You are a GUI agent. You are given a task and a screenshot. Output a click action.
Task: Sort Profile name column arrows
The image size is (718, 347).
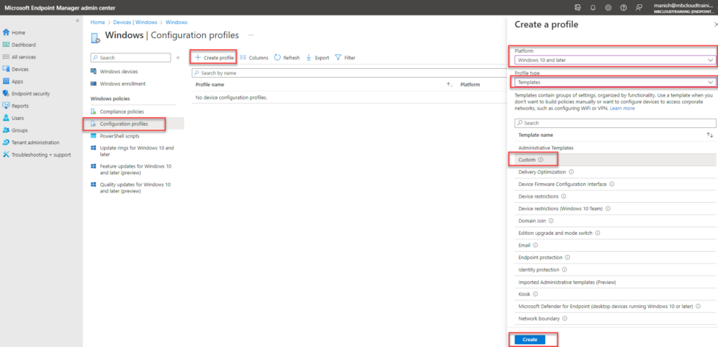click(x=450, y=85)
